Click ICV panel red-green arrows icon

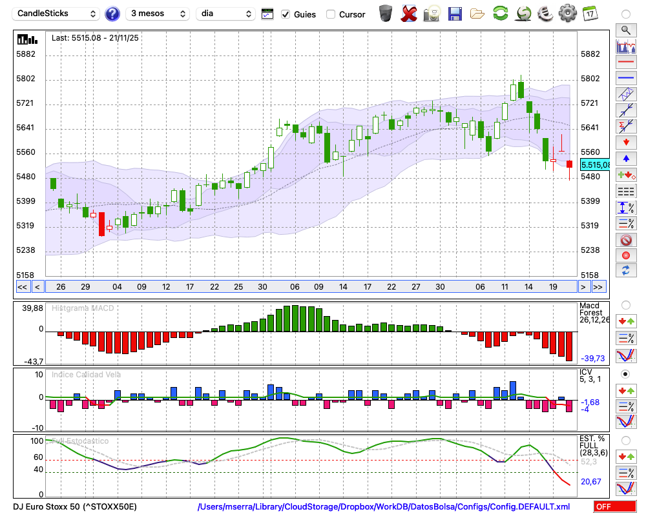click(x=626, y=391)
